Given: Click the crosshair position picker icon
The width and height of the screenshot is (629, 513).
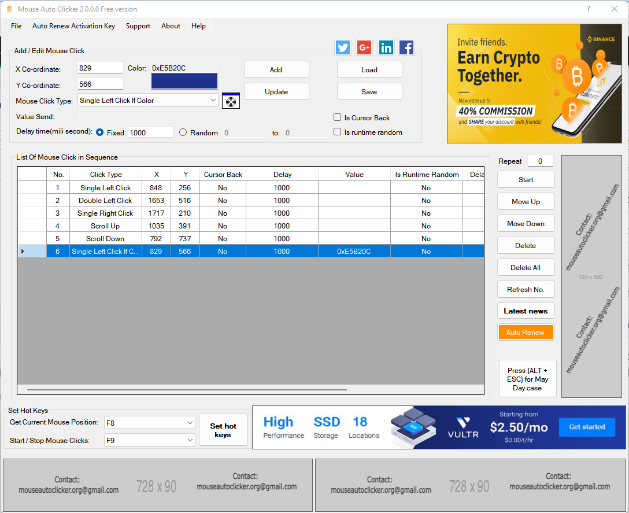Looking at the screenshot, I should tap(231, 101).
